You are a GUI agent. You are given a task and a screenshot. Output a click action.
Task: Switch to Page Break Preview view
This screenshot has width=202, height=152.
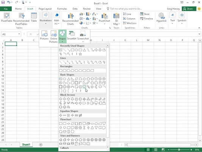163,150
